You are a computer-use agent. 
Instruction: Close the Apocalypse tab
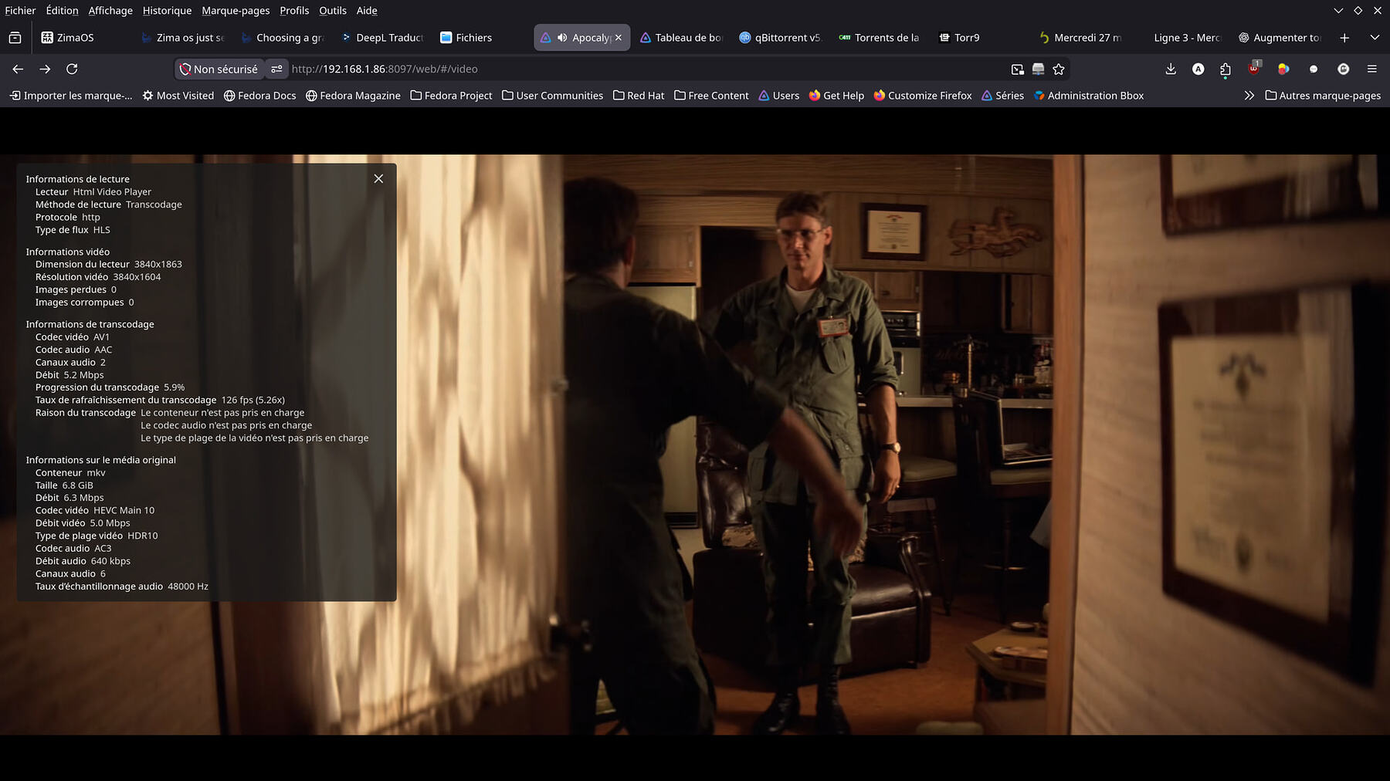click(619, 38)
